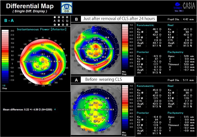Click the Single Diff. Display subtitle
The image size is (197, 137).
[x=30, y=11]
